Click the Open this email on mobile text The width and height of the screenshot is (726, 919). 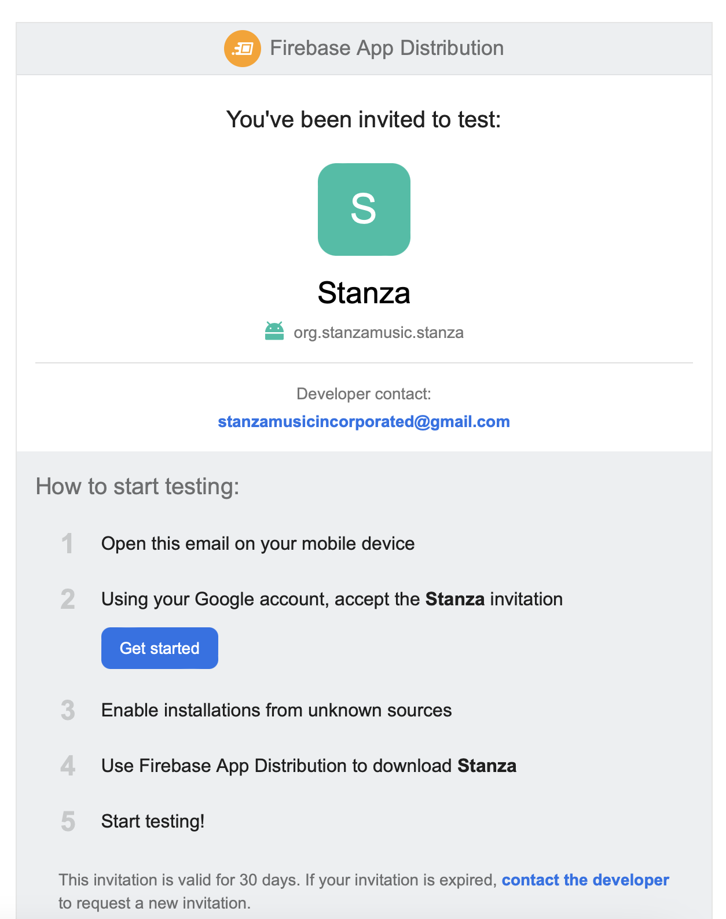click(x=258, y=544)
